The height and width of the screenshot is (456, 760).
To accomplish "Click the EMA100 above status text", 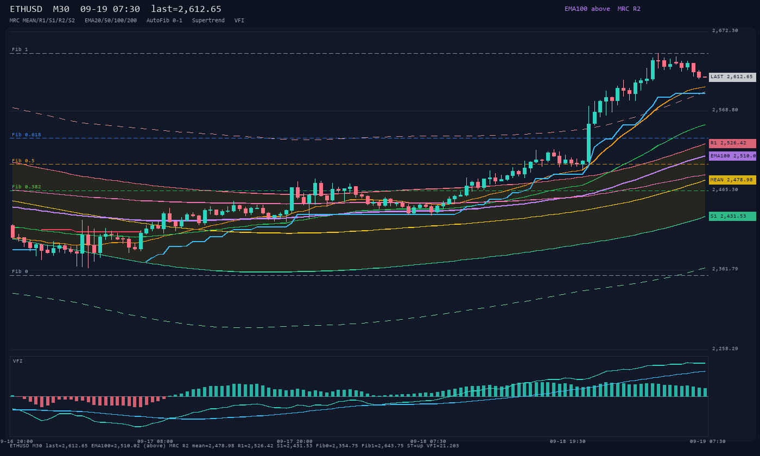I will pyautogui.click(x=587, y=9).
